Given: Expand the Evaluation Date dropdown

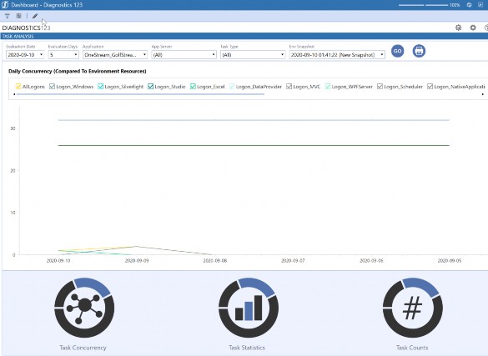Looking at the screenshot, I should coord(25,55).
